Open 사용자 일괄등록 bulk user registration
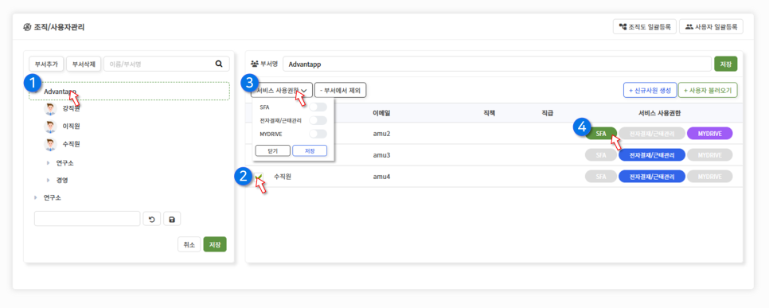Screen dimensions: 769x308 [711, 27]
